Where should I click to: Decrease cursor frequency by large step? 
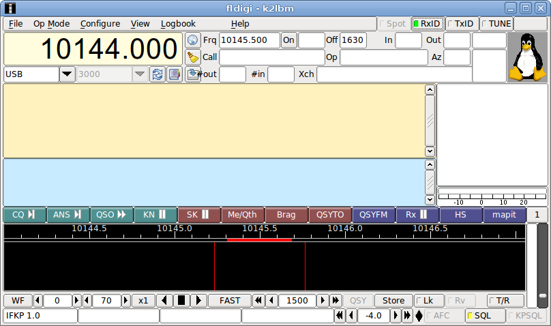258,301
